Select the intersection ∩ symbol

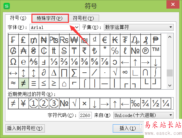pos(145,73)
